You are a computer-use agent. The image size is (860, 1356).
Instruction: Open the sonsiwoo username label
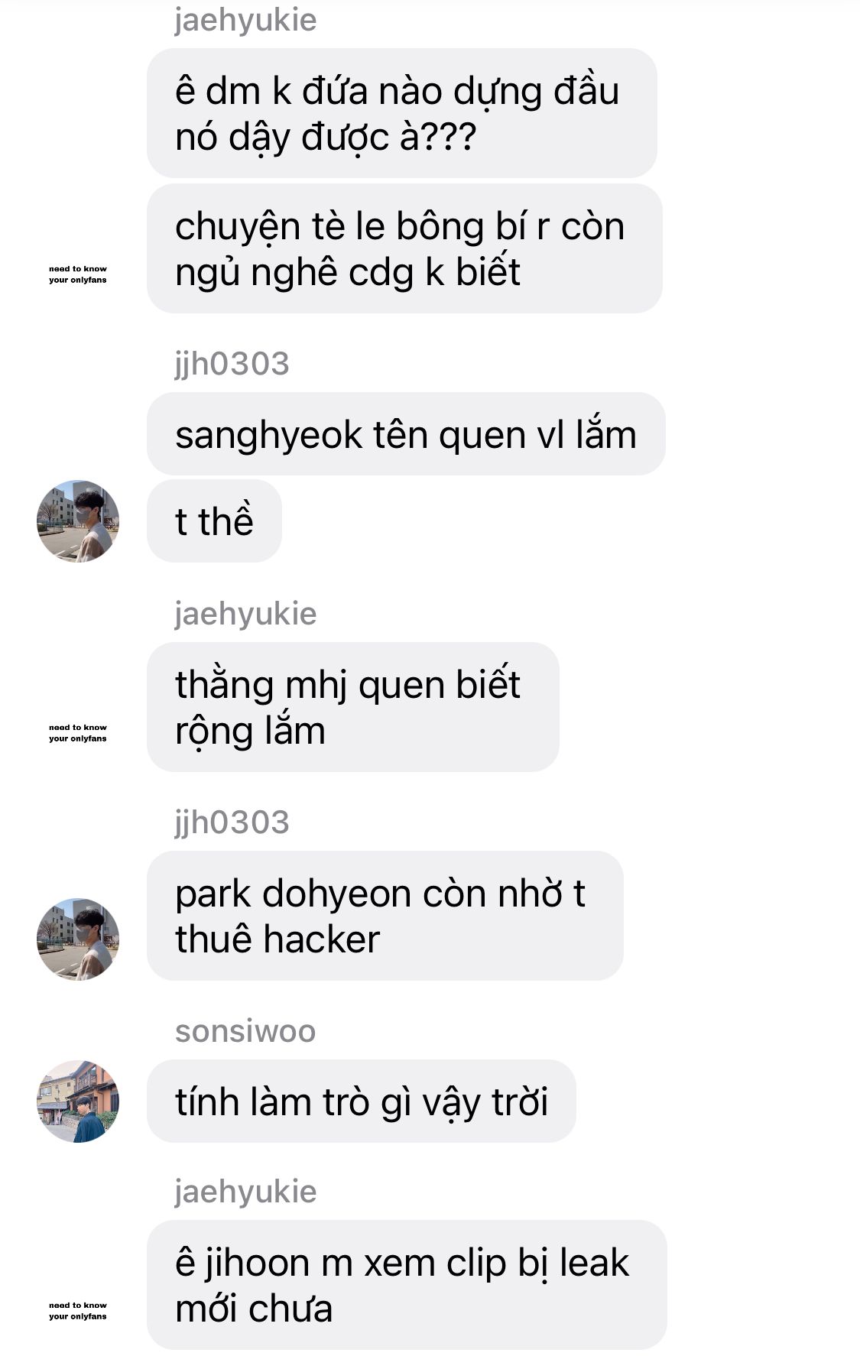pyautogui.click(x=245, y=1031)
